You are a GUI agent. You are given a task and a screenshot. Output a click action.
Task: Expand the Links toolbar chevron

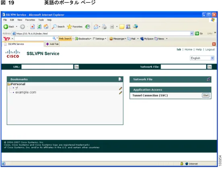tap(215, 33)
